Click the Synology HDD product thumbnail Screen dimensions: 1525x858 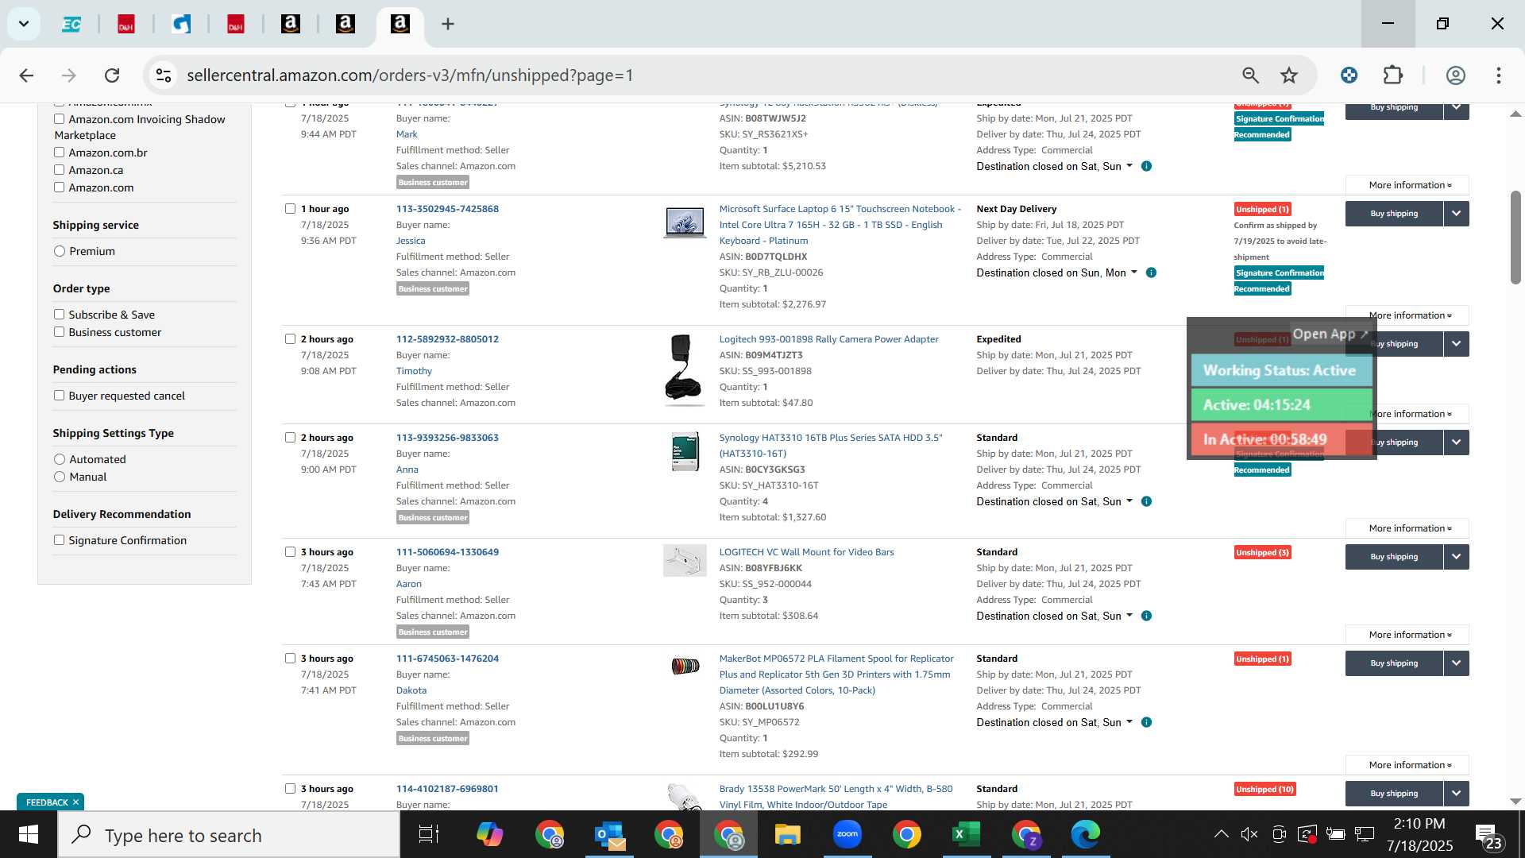coord(685,452)
